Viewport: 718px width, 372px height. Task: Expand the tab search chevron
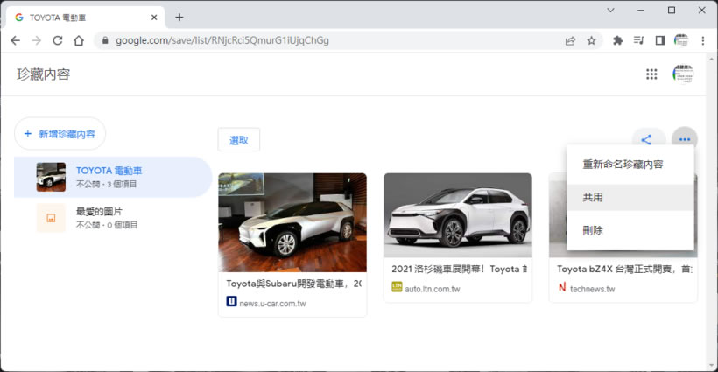pyautogui.click(x=610, y=11)
